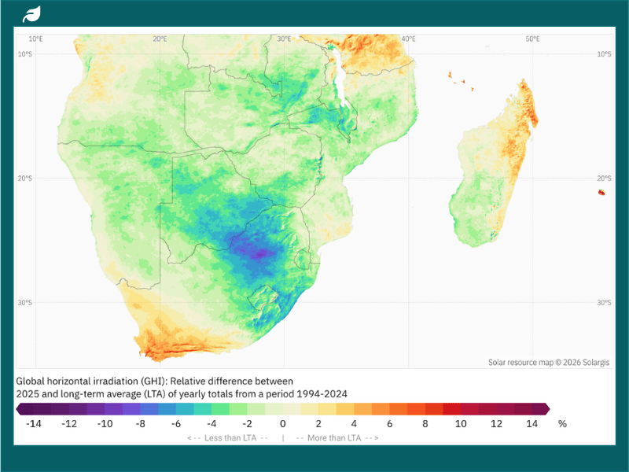The height and width of the screenshot is (472, 629).
Task: Click the small Comoros islands cluster
Action: click(461, 81)
